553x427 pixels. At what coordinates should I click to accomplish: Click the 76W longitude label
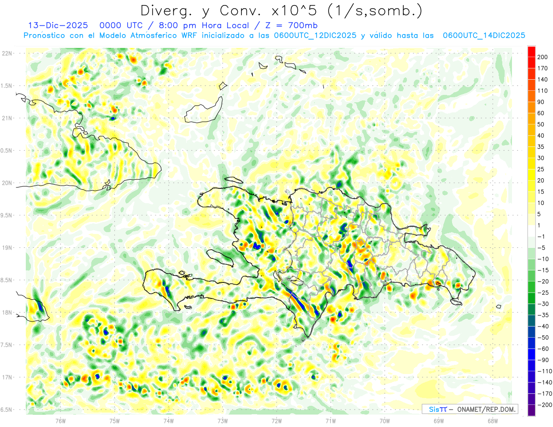coord(60,421)
